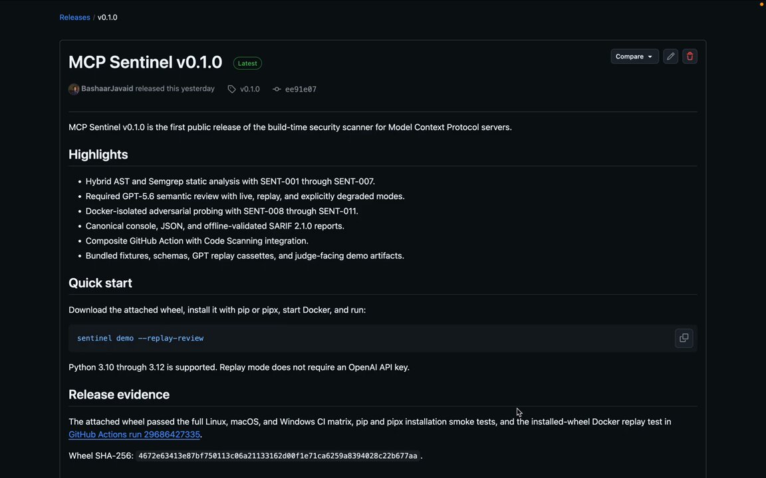Open commit ee91e07 link
This screenshot has width=766, height=478.
[x=301, y=89]
